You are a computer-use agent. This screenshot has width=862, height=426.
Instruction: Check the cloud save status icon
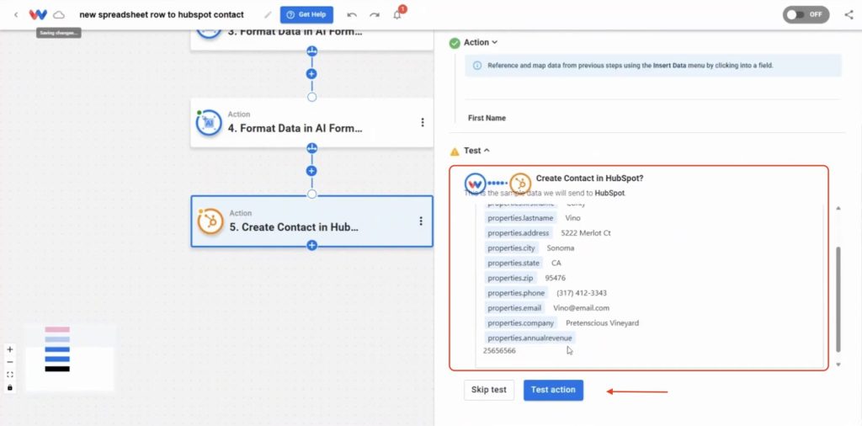(59, 15)
